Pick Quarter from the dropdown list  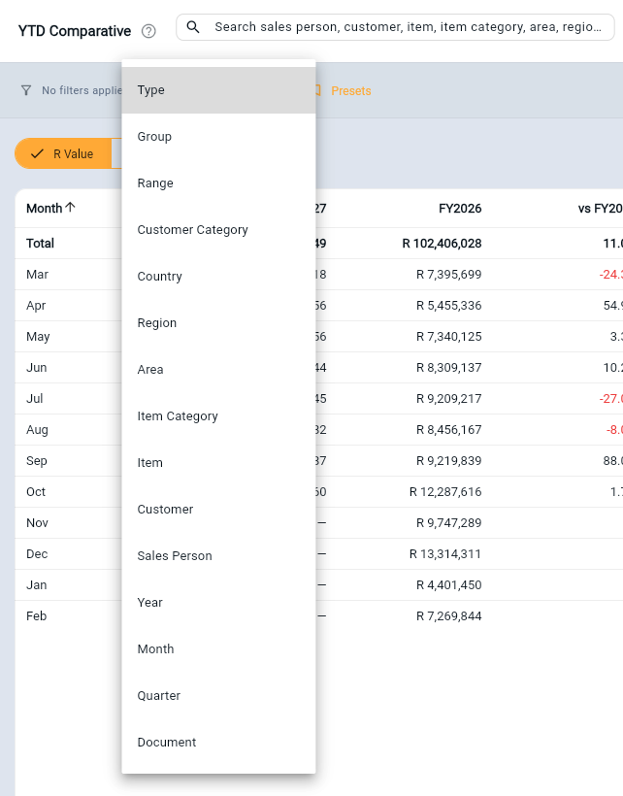coord(218,696)
